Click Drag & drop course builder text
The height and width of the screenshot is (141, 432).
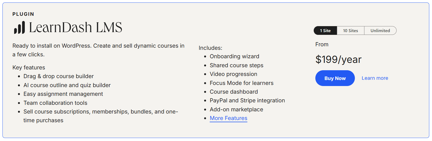click(59, 76)
